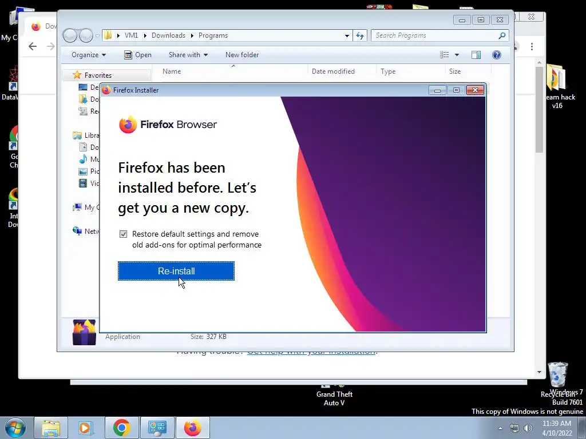Open Explorer help icon
The image size is (586, 439).
click(496, 55)
